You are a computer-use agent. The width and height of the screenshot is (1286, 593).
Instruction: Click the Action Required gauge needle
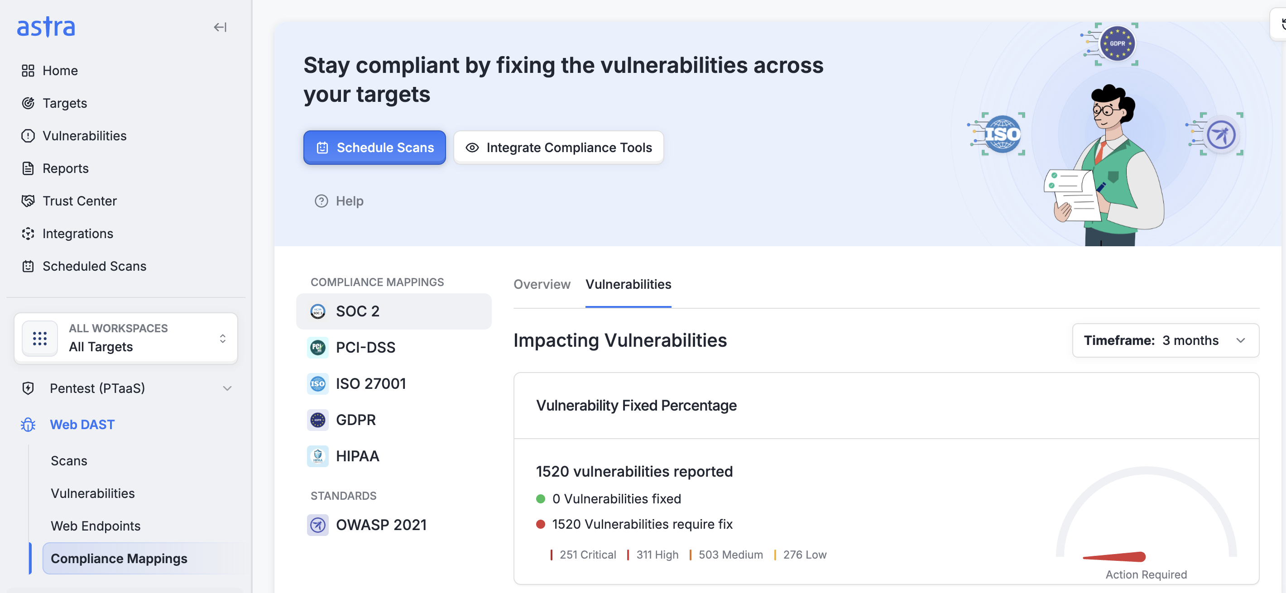pyautogui.click(x=1115, y=556)
